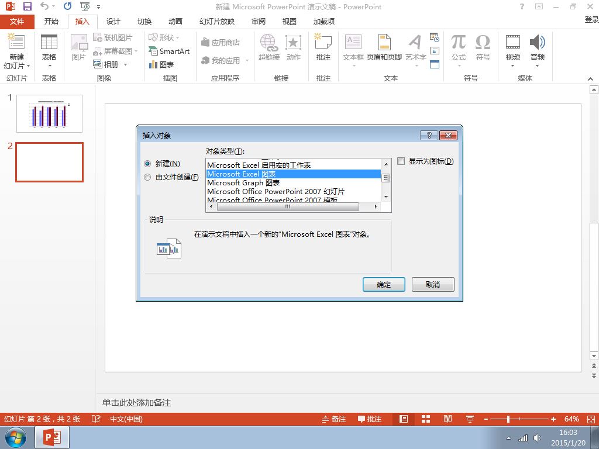The height and width of the screenshot is (449, 599).
Task: Switch to slide sorter view icon
Action: click(426, 419)
